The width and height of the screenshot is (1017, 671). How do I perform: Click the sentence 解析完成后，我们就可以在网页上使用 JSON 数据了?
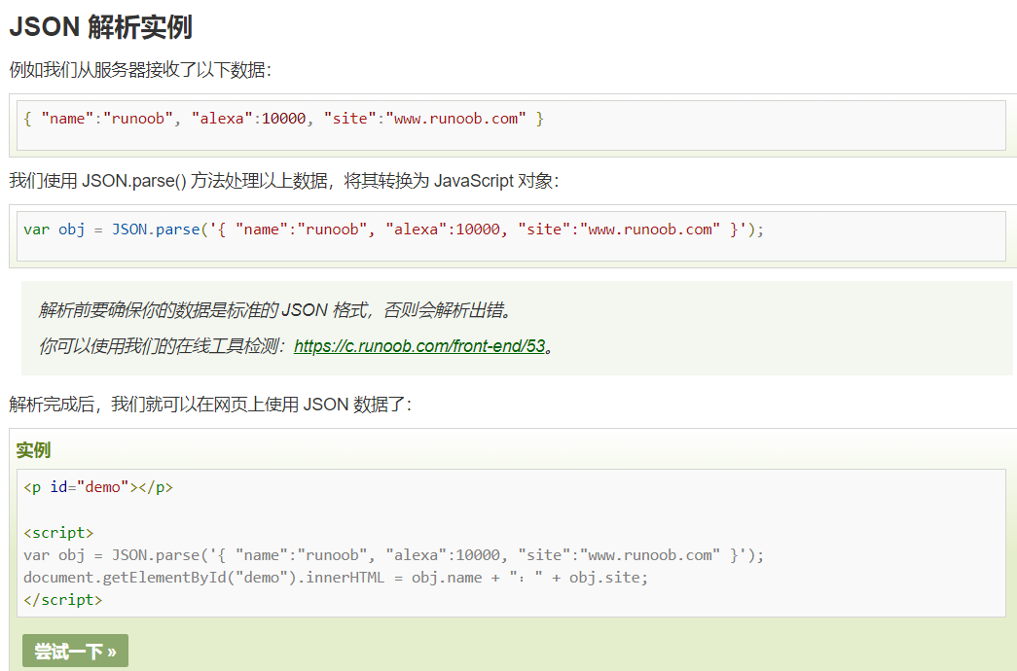(x=210, y=405)
